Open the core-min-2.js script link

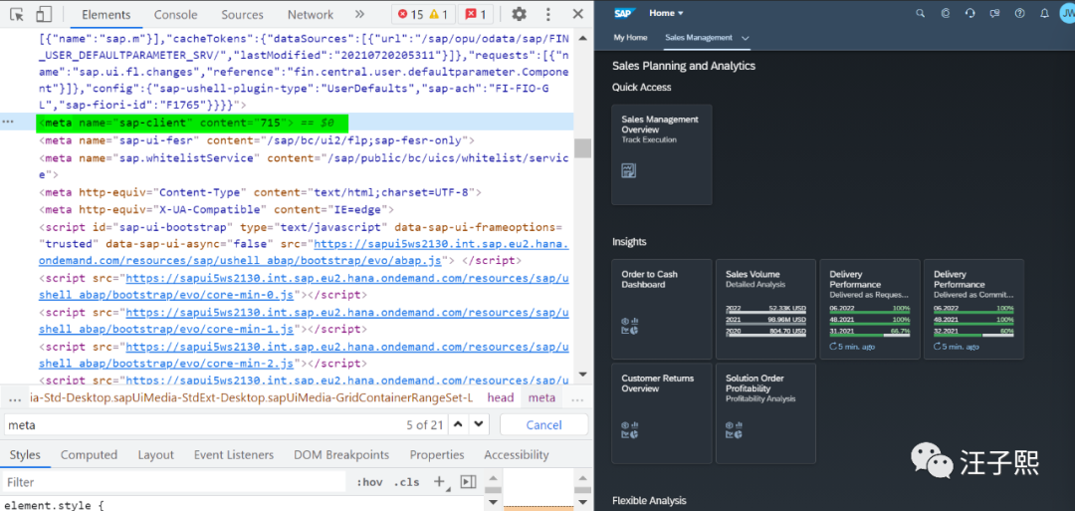(304, 356)
